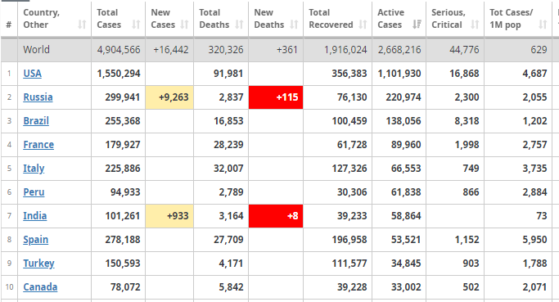Follow the Brazil link

(36, 121)
